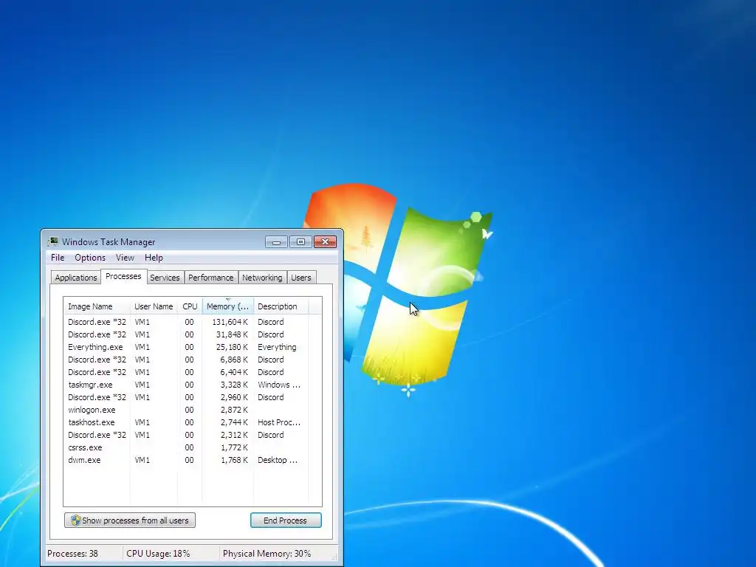This screenshot has width=756, height=567.
Task: Sort by Image Name column header
Action: [x=97, y=306]
